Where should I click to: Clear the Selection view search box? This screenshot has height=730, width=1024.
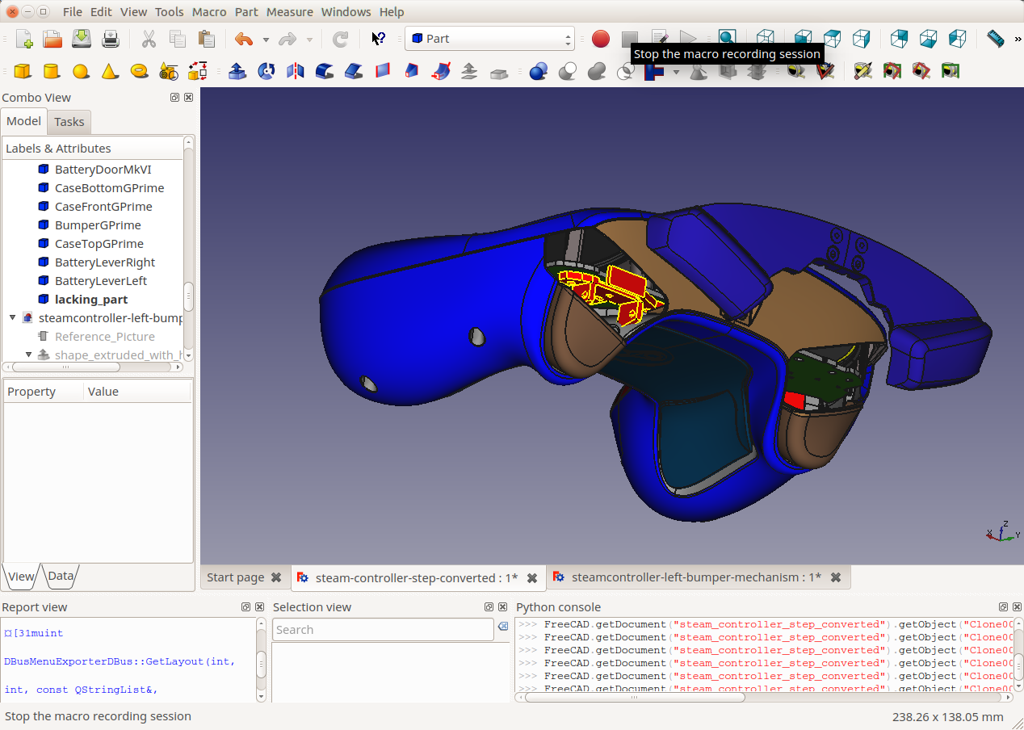pyautogui.click(x=503, y=627)
